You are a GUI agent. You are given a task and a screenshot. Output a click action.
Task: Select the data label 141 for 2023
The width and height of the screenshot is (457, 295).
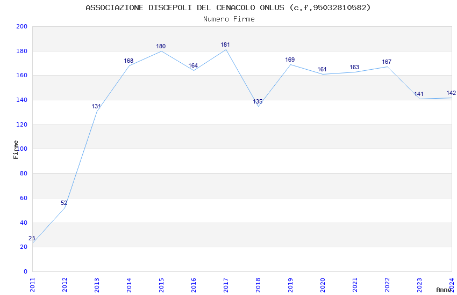pyautogui.click(x=419, y=94)
